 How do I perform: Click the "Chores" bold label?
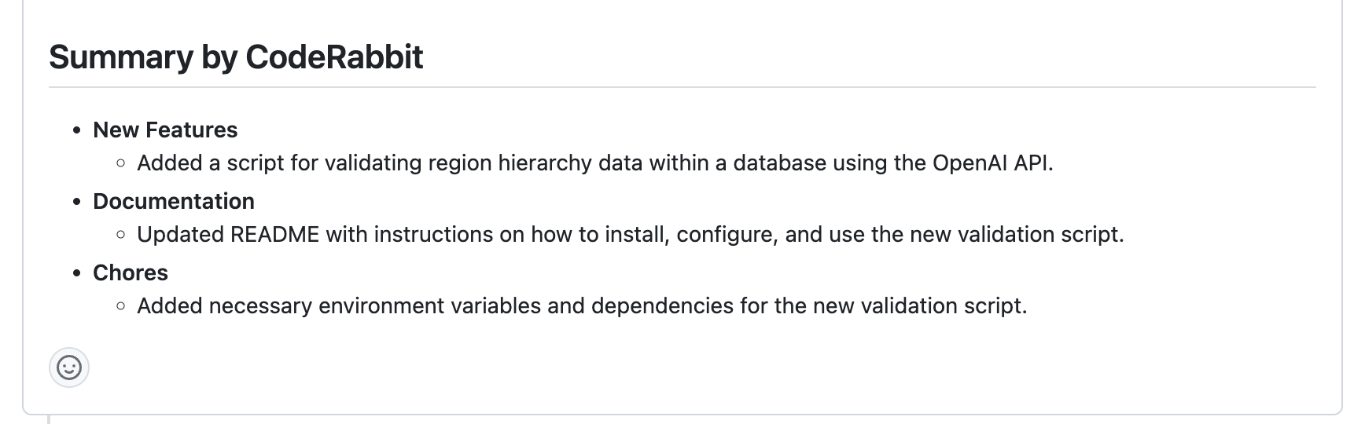[131, 272]
